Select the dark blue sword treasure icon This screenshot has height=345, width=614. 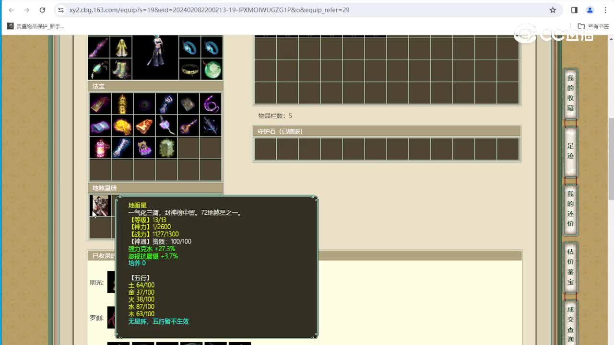[210, 126]
